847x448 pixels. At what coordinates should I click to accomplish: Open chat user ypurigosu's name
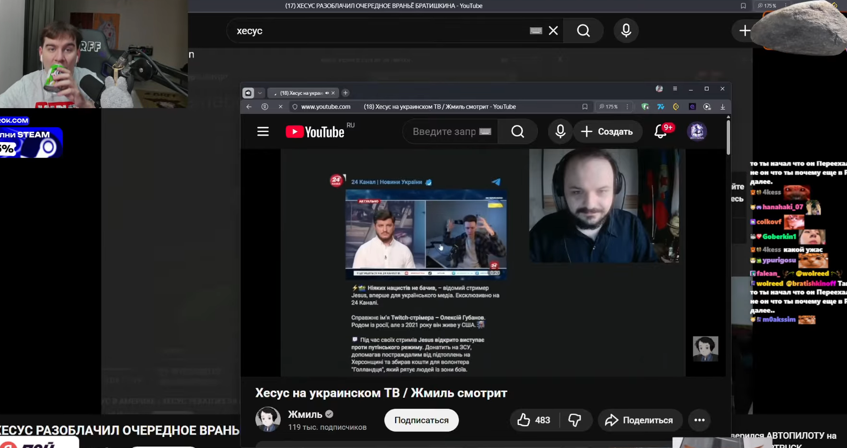(779, 260)
